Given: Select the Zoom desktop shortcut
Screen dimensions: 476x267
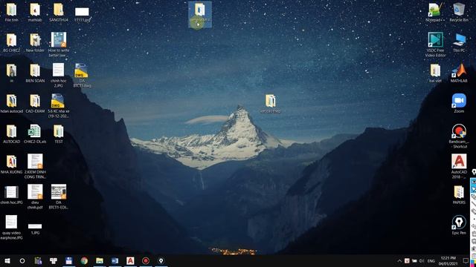Looking at the screenshot, I should pyautogui.click(x=459, y=103).
